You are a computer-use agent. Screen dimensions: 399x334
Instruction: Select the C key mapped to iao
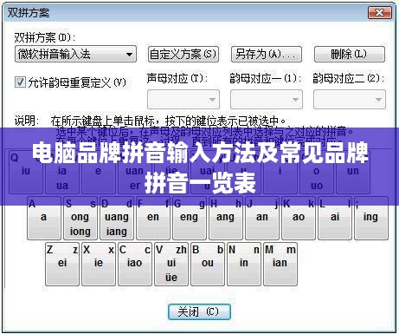tap(135, 265)
